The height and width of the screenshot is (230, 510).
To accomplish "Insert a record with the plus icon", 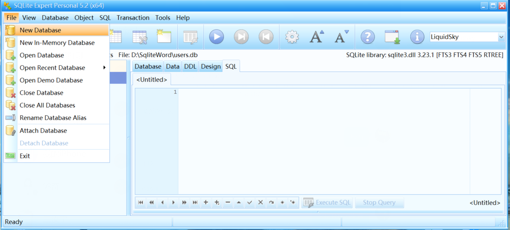I will [x=205, y=203].
